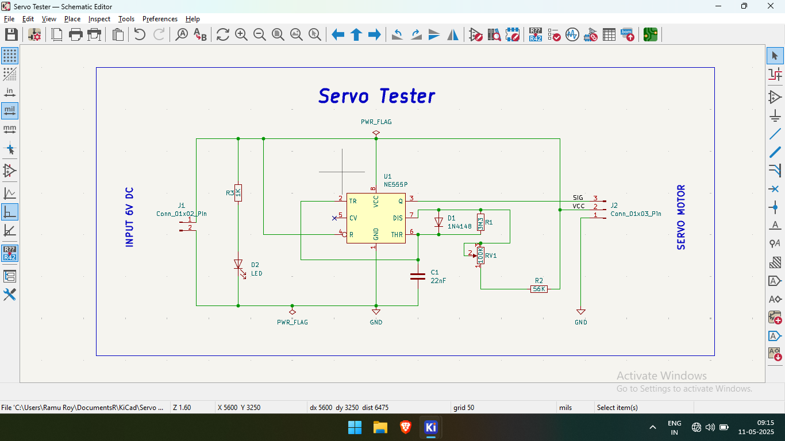Switch to the PCB editor
This screenshot has height=441, width=785.
point(651,34)
